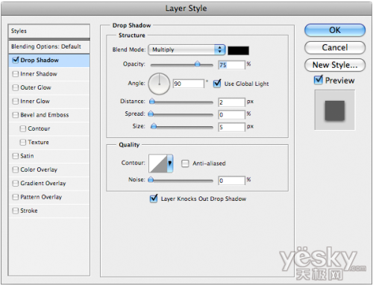Open the Blend Mode Multiply dropdown
The height and width of the screenshot is (286, 373).
[186, 49]
